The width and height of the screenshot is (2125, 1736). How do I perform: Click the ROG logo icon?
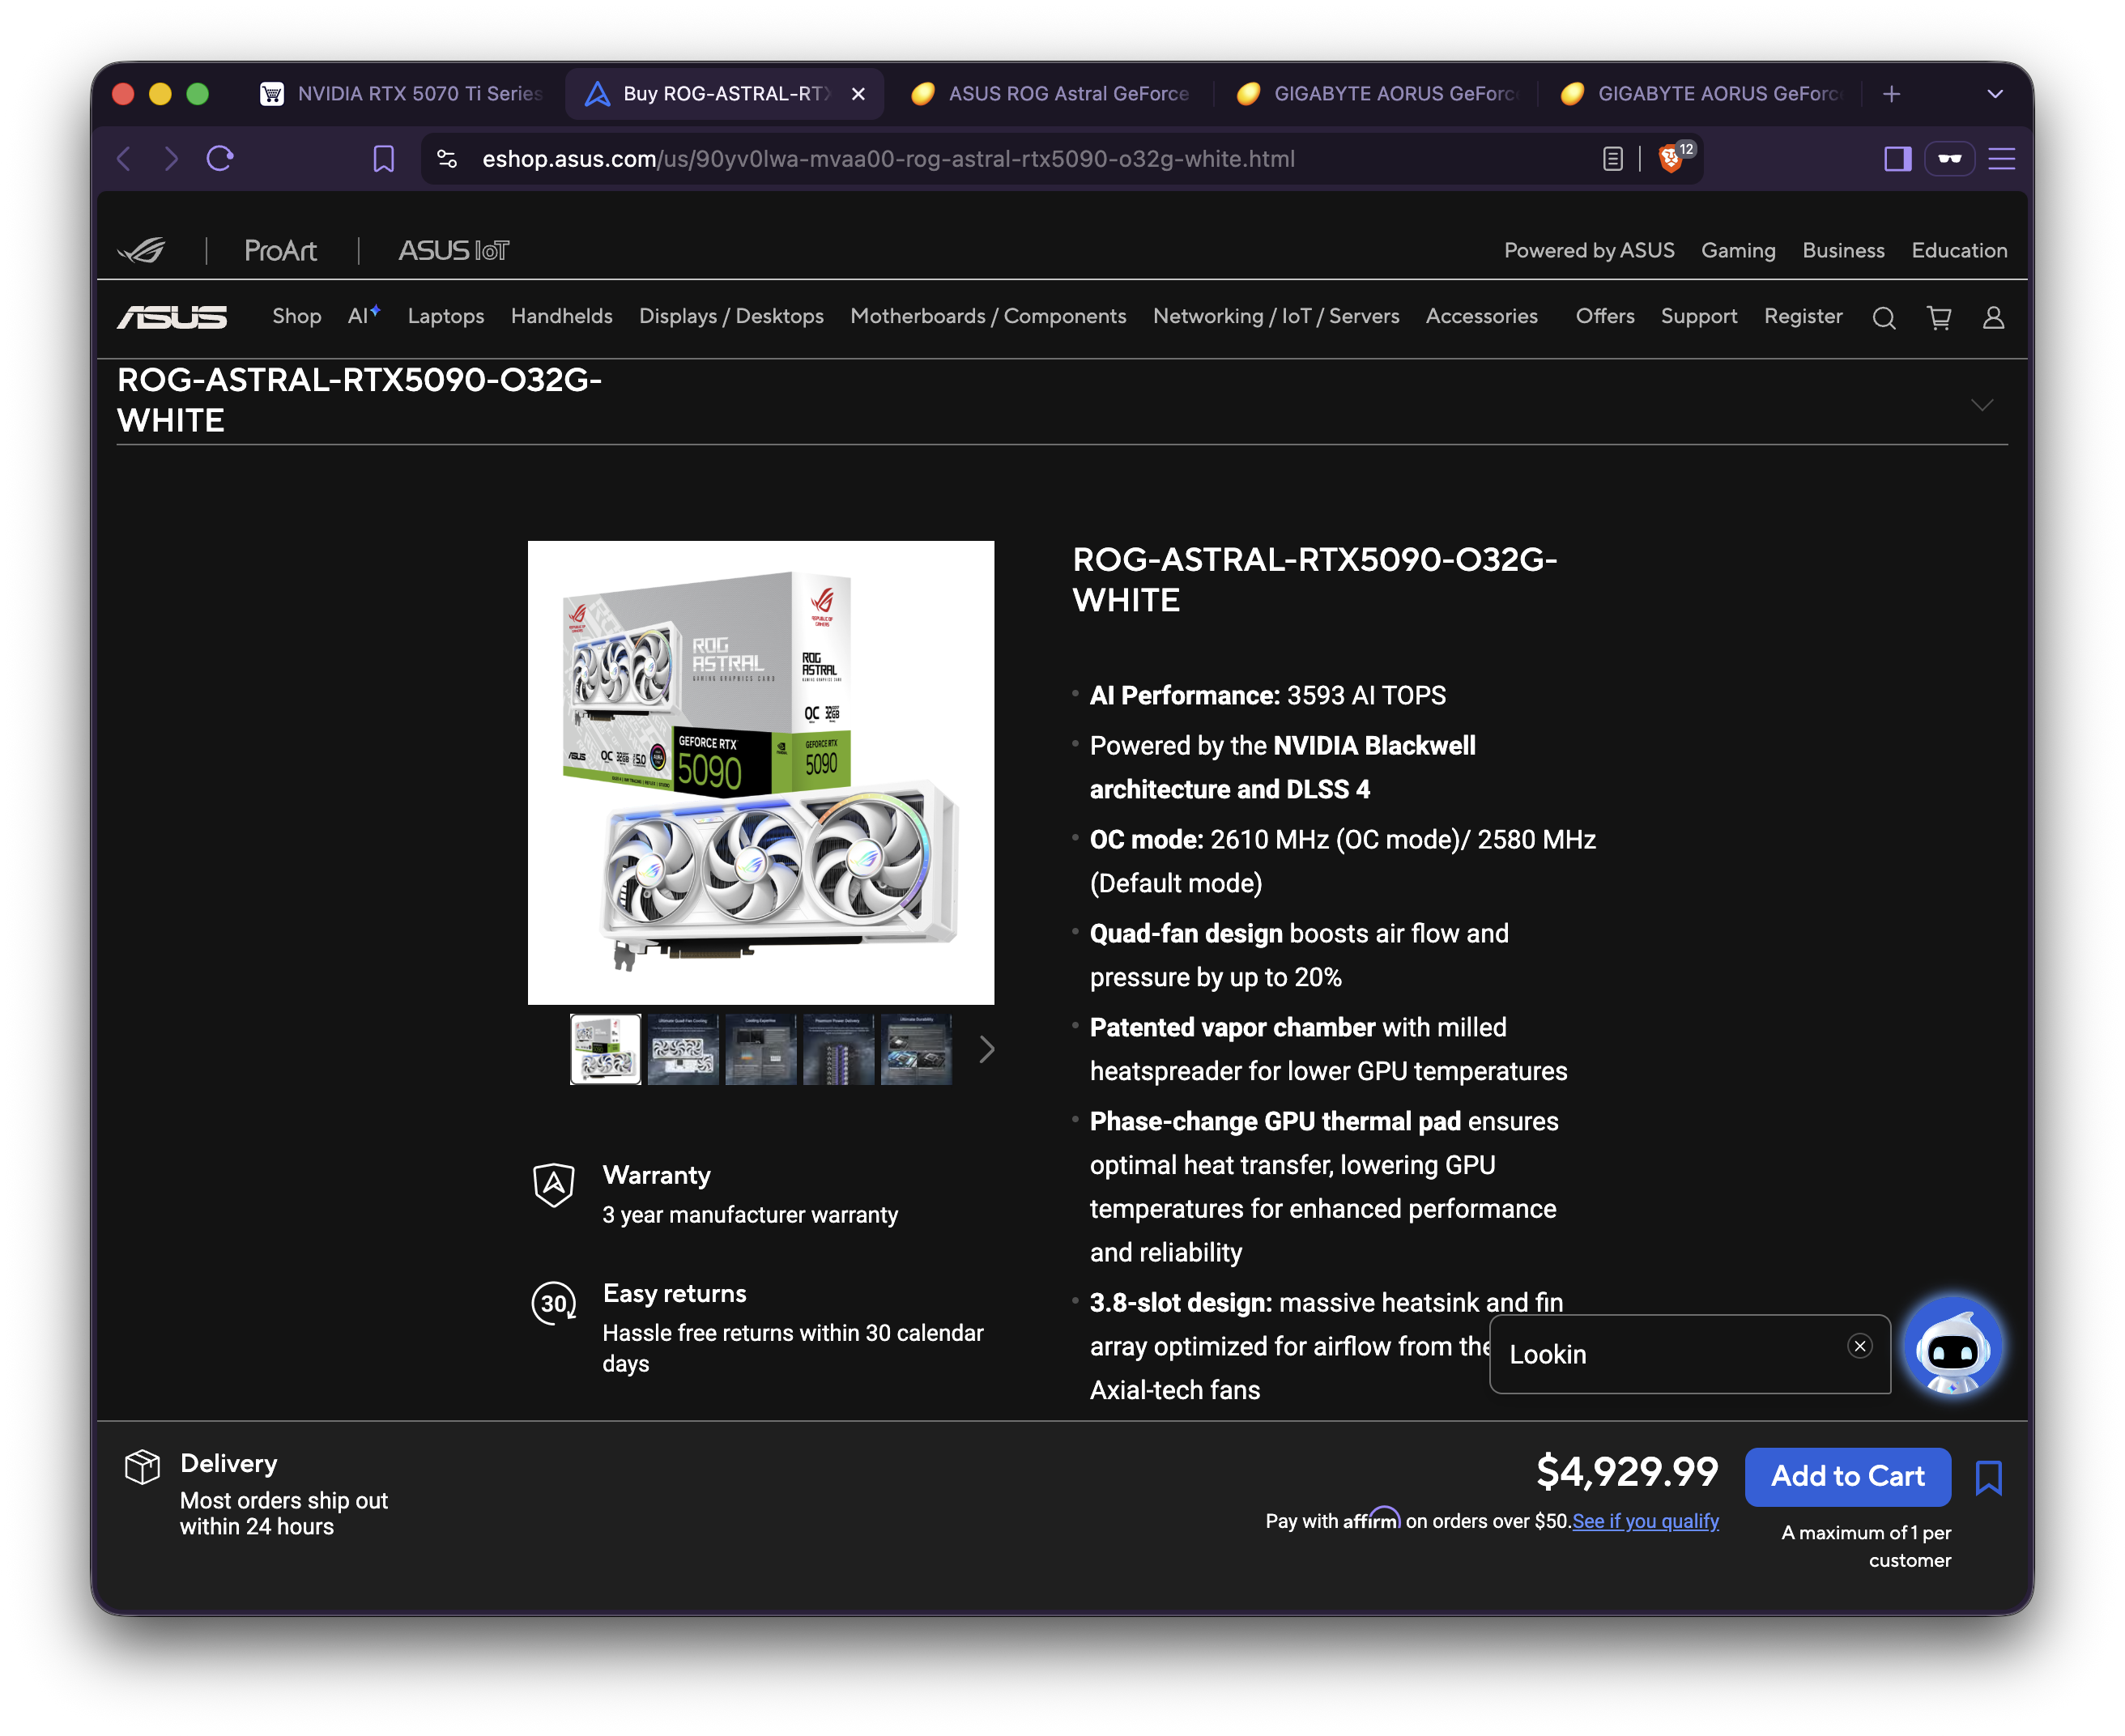point(142,250)
